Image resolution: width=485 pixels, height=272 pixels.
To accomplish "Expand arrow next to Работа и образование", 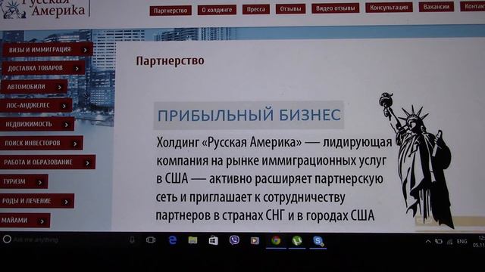I will pos(88,163).
